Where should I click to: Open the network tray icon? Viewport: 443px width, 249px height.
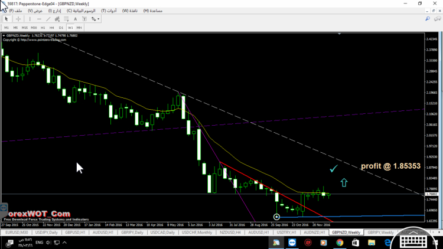click(x=57, y=243)
